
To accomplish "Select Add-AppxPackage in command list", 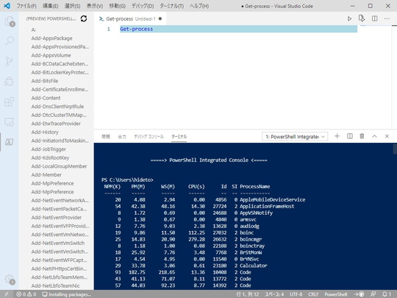I will point(51,38).
